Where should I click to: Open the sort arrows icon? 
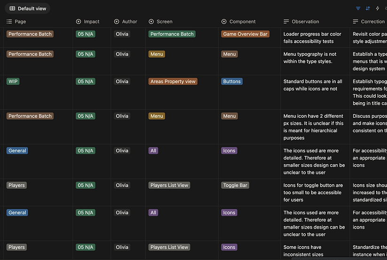click(x=368, y=8)
